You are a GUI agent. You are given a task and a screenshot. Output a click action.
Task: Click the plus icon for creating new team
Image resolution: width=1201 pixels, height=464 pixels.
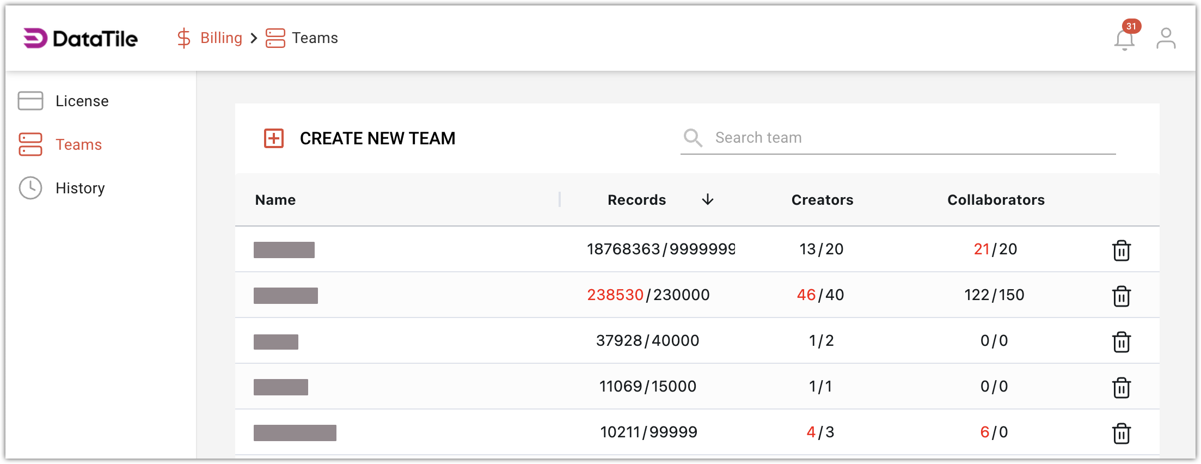point(274,138)
